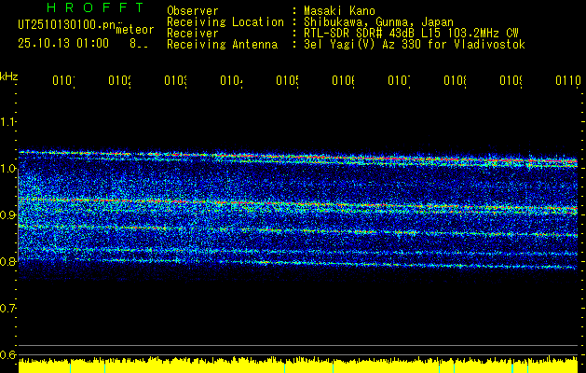Click the meteor label
Viewport: 586px width, 373px height.
(x=134, y=29)
